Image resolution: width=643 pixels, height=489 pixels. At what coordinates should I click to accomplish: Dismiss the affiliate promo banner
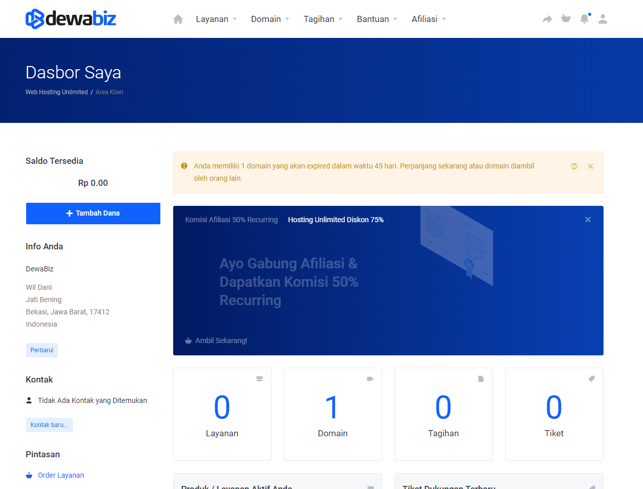588,219
